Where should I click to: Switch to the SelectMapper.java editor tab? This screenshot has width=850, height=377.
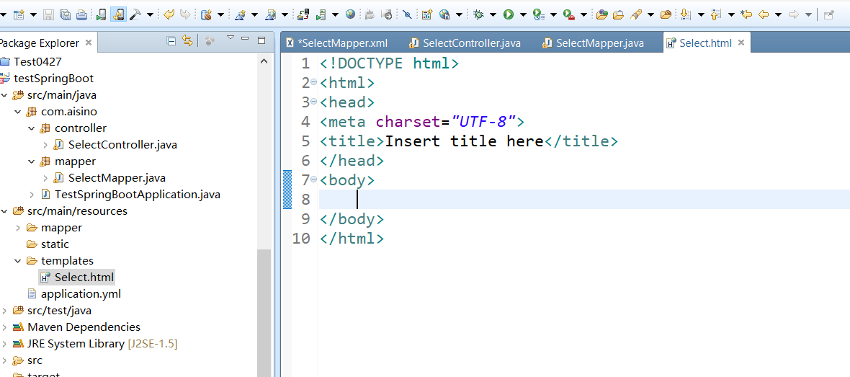coord(594,43)
